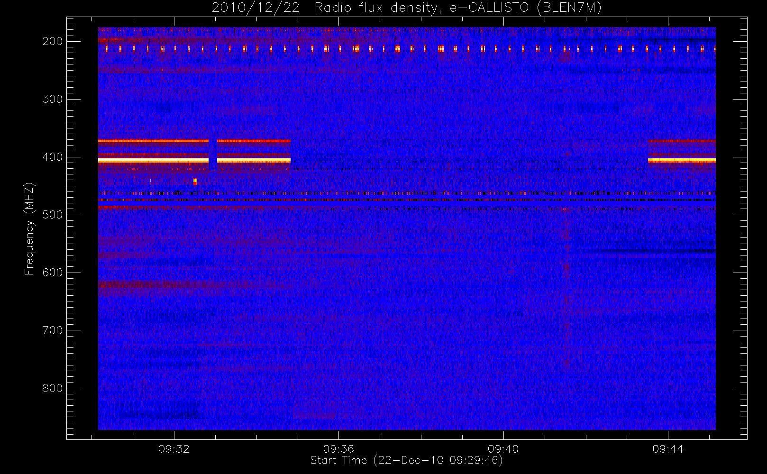Click the 09:32 time tick label
This screenshot has width=767, height=474.
(174, 449)
